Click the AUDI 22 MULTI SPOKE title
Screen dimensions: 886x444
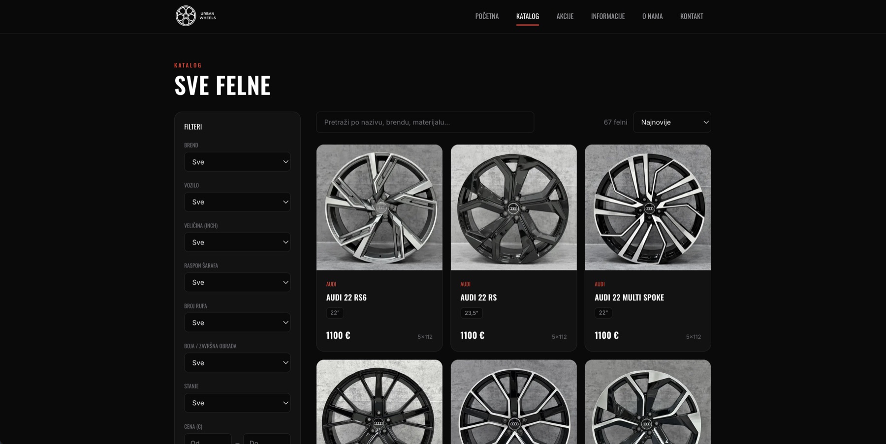(x=629, y=297)
